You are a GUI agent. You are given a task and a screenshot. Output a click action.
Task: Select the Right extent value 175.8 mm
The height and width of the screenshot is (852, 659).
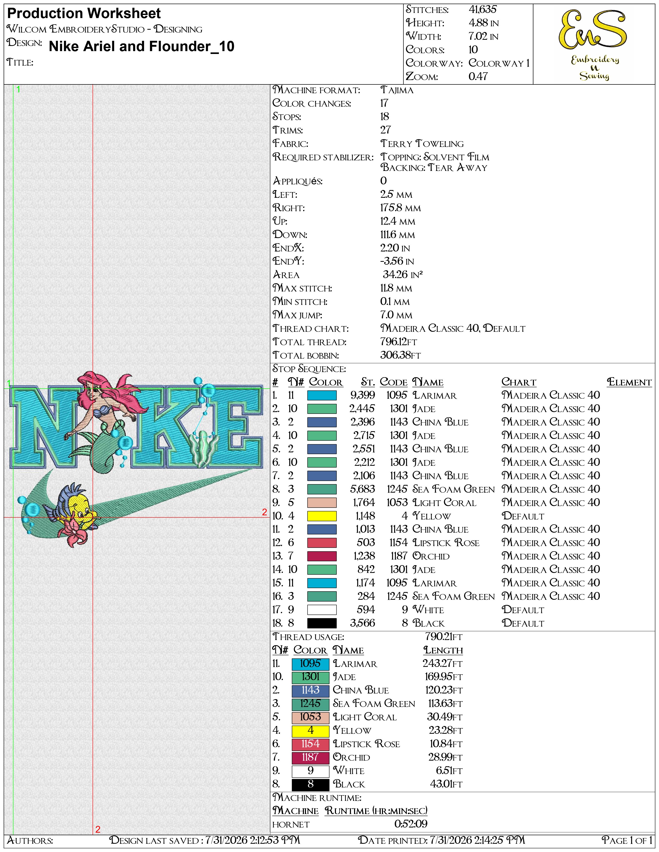click(x=401, y=208)
